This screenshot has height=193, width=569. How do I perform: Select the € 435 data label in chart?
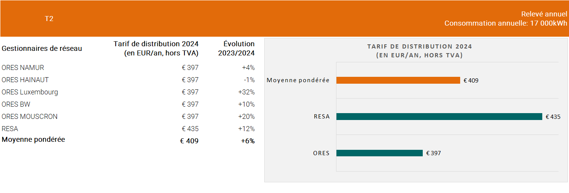pyautogui.click(x=553, y=117)
